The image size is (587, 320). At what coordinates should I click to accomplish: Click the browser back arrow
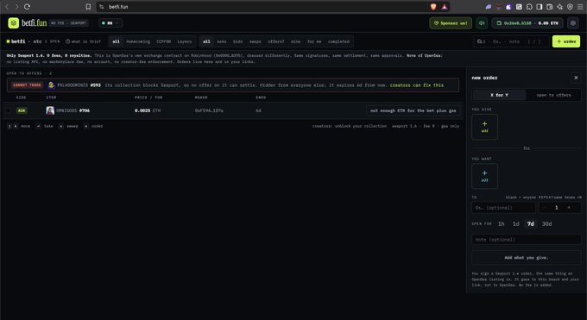click(7, 7)
